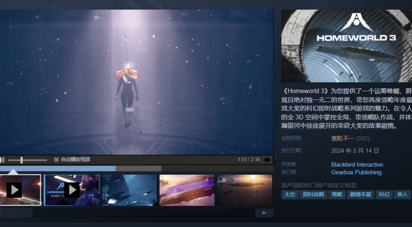This screenshot has height=227, width=412.
Task: Advance the thumbnail strip with the right arrow
Action: [264, 213]
